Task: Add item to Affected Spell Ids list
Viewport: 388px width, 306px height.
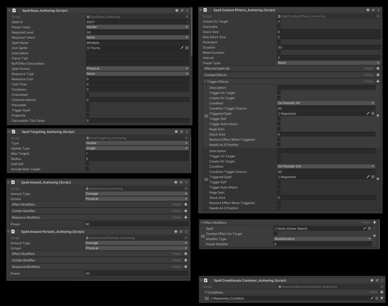Action: pos(378,69)
